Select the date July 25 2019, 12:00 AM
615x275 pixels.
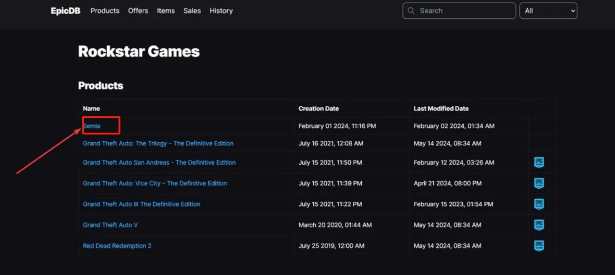[x=332, y=246]
